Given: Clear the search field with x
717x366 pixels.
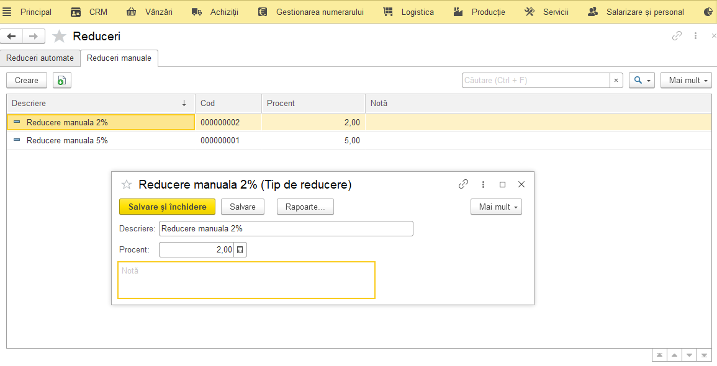Looking at the screenshot, I should [x=616, y=80].
